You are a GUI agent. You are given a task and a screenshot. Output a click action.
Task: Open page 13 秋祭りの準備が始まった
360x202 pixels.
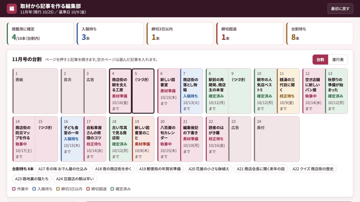[336, 91]
